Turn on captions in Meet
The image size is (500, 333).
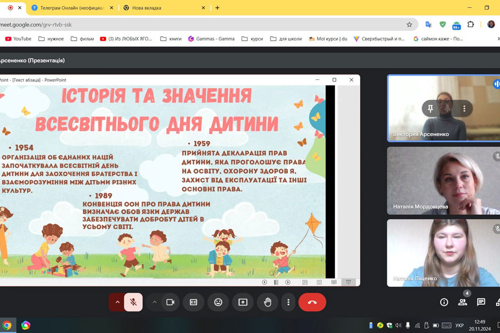click(193, 302)
